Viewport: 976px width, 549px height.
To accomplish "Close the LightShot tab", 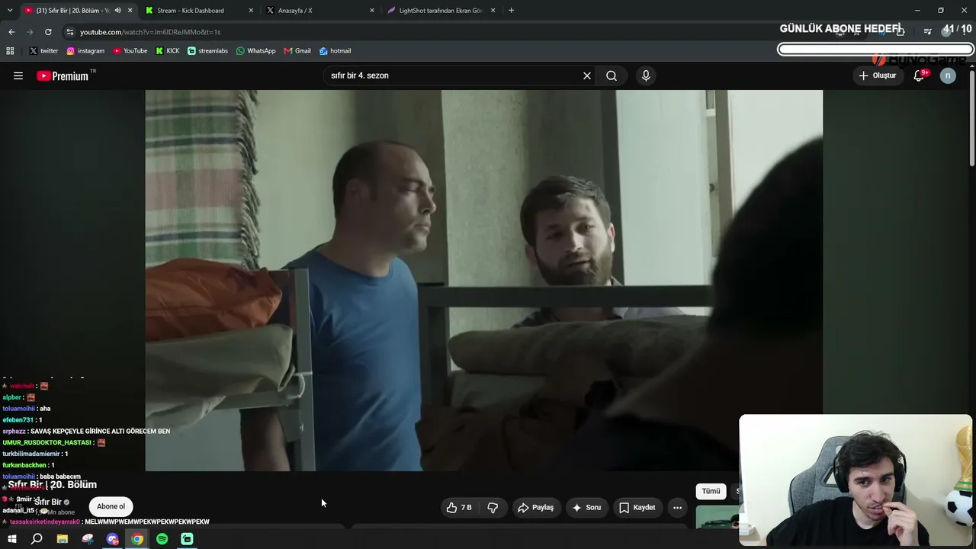I will tap(493, 11).
